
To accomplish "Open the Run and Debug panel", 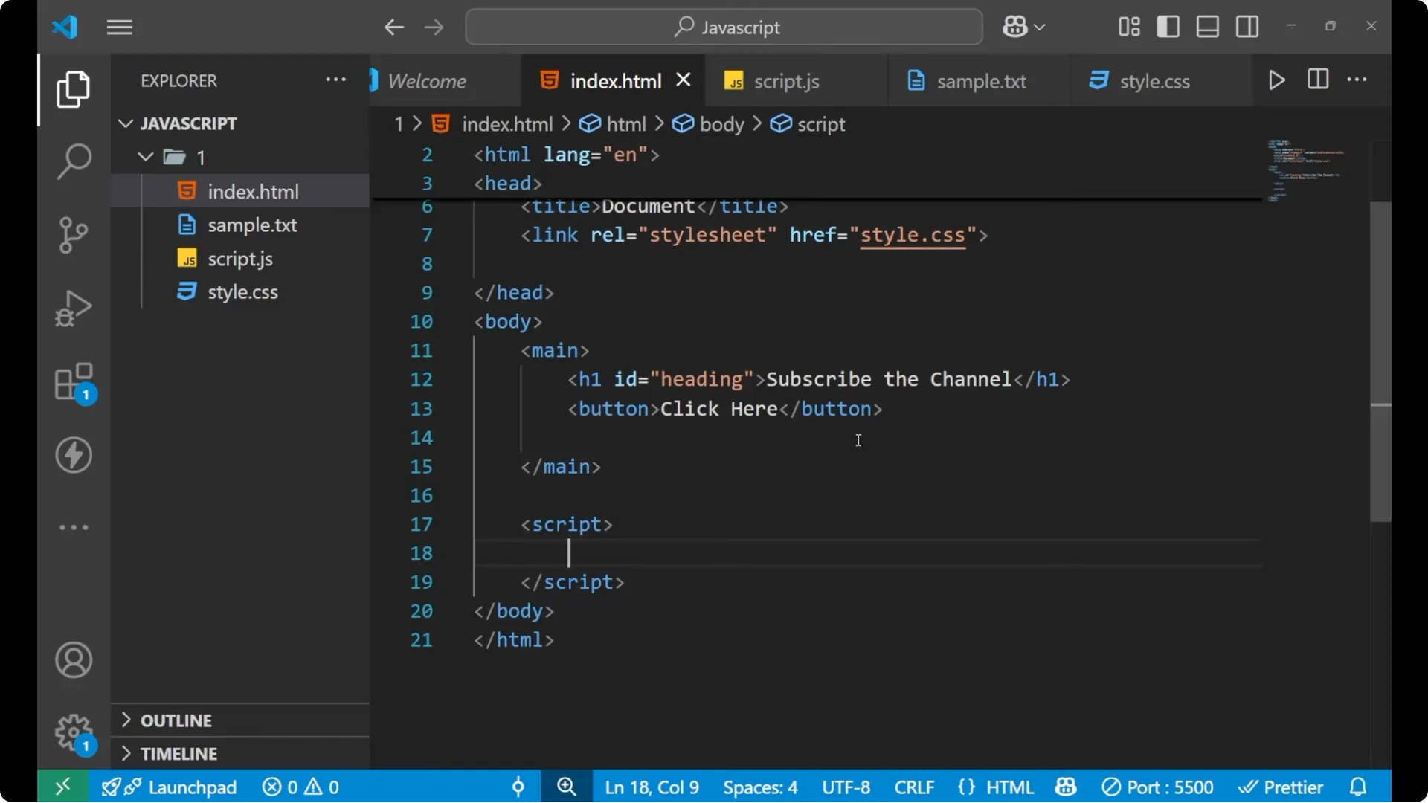I will tap(73, 308).
